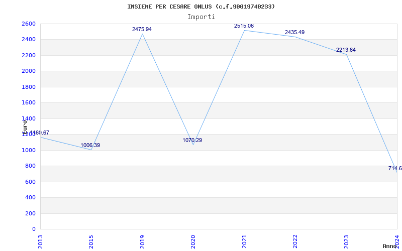The width and height of the screenshot is (402, 251).
Task: Click the Euro y-axis title
Action: click(25, 128)
